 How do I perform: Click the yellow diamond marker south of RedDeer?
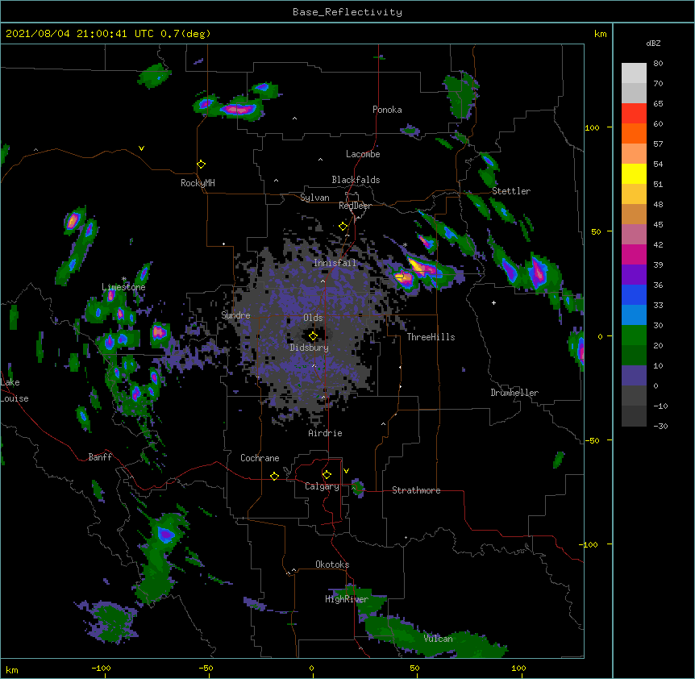343,227
